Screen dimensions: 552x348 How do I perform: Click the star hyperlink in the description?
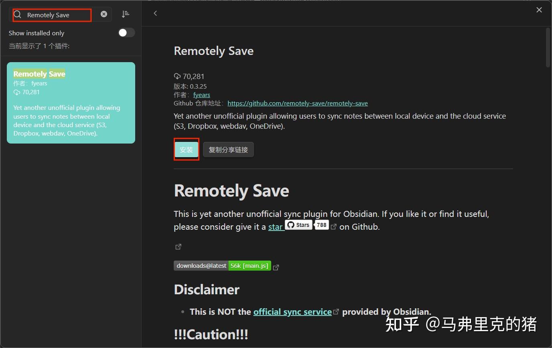click(x=275, y=227)
